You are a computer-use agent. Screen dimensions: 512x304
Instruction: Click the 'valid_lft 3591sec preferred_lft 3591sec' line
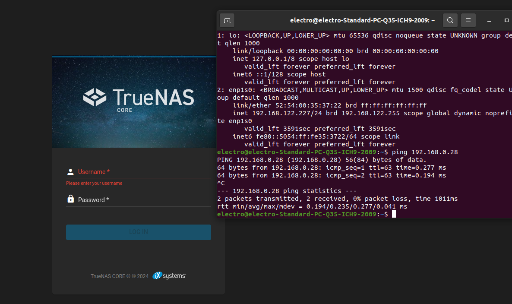click(x=319, y=129)
